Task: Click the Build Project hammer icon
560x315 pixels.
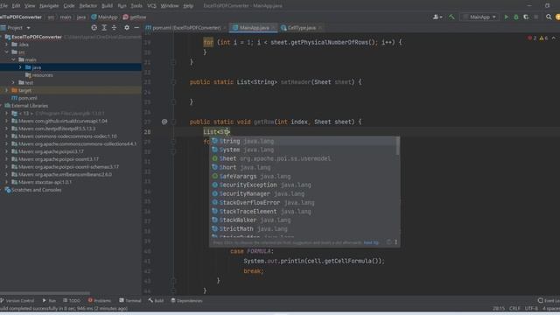Action: tap(451, 17)
